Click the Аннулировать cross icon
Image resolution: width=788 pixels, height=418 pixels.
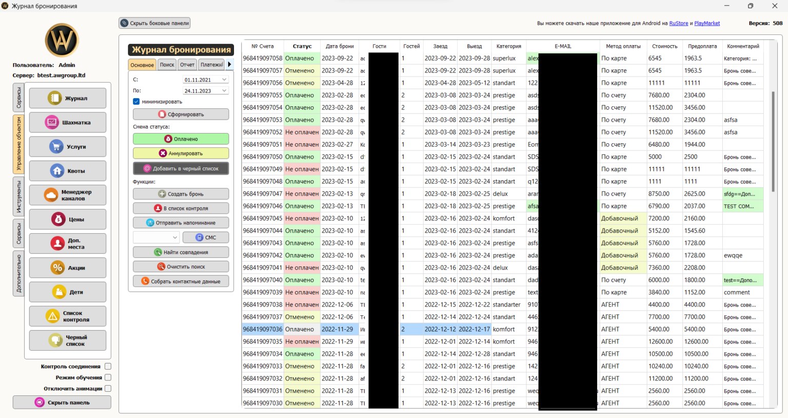(x=163, y=153)
